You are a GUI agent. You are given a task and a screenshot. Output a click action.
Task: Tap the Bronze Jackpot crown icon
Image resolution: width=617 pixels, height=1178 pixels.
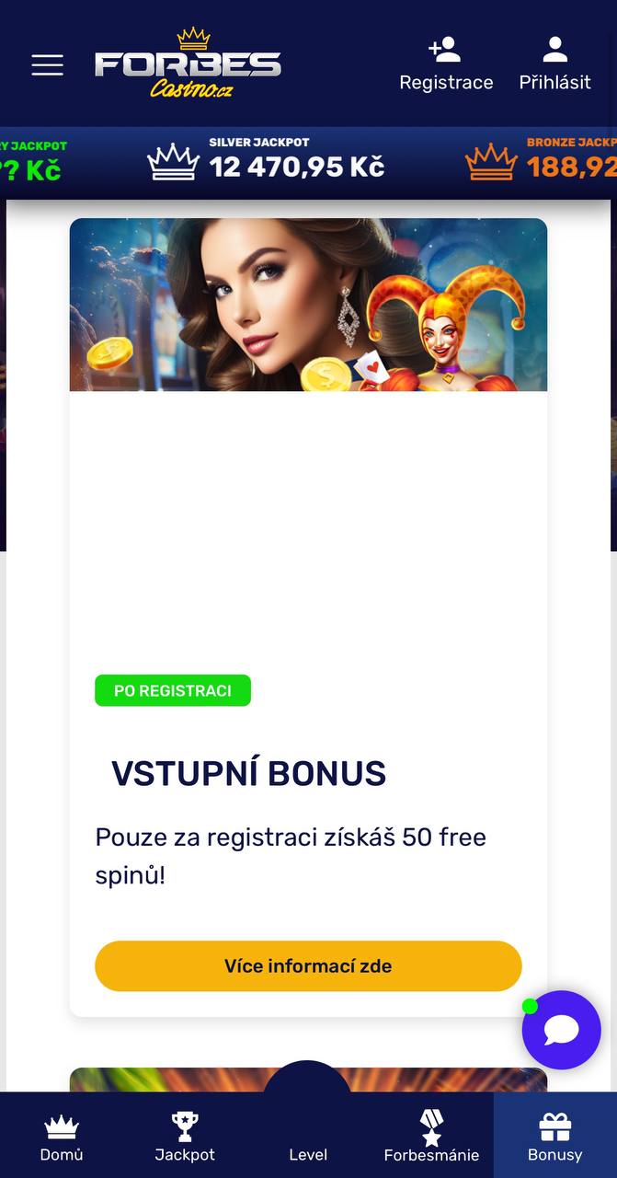491,163
